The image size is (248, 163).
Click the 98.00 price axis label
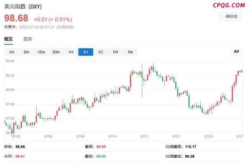point(10,90)
